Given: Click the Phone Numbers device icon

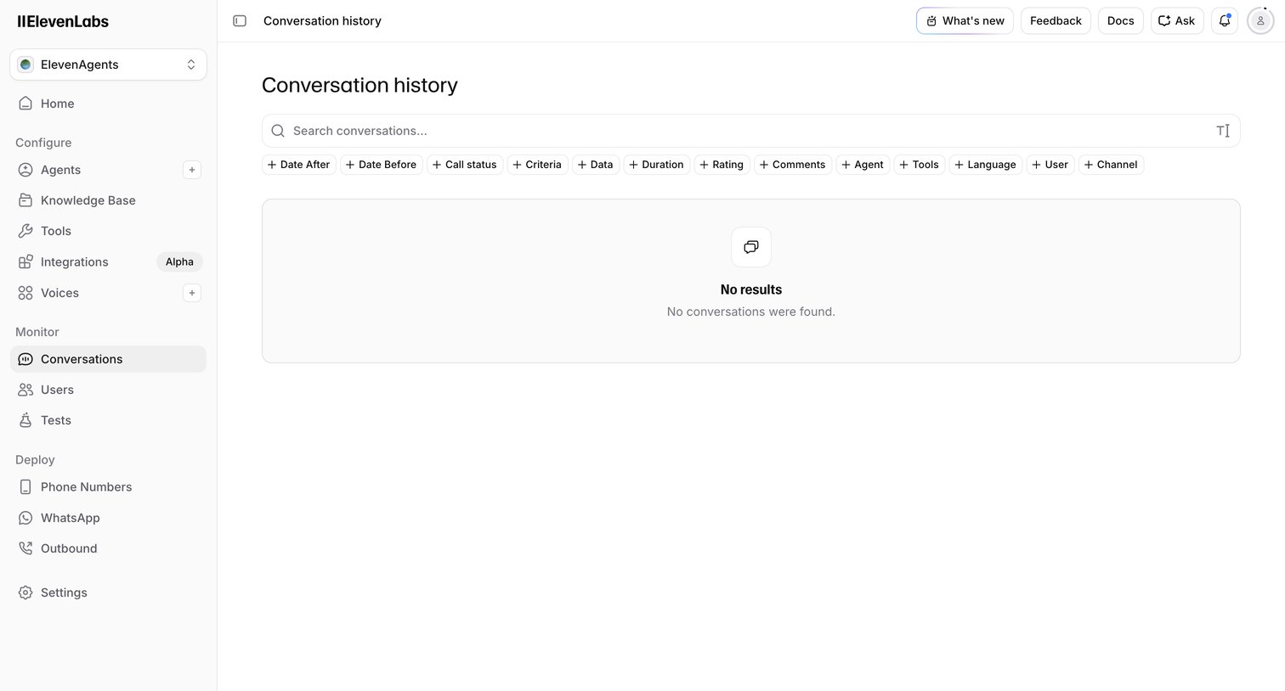Looking at the screenshot, I should tap(25, 487).
